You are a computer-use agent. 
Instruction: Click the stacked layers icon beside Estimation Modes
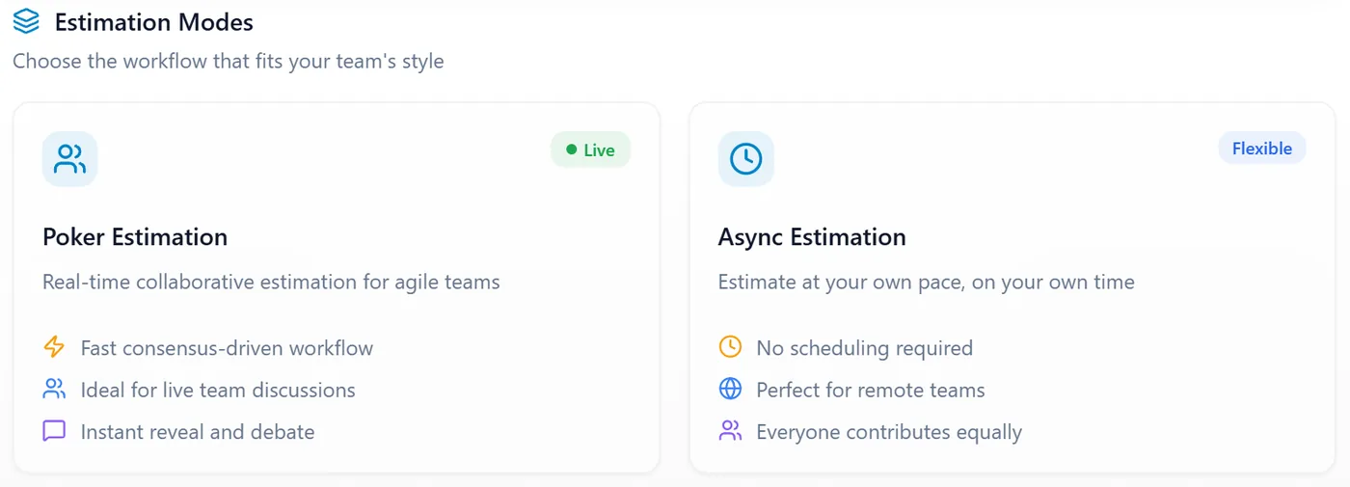tap(26, 20)
